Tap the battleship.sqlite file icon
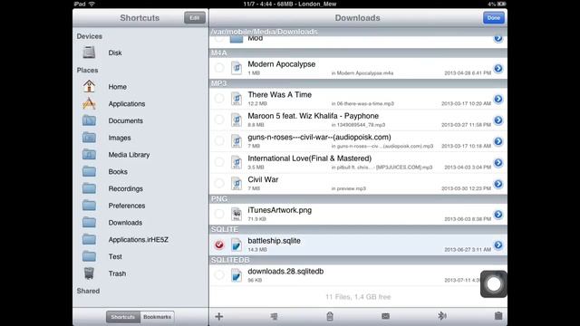The height and width of the screenshot is (326, 580). point(237,244)
